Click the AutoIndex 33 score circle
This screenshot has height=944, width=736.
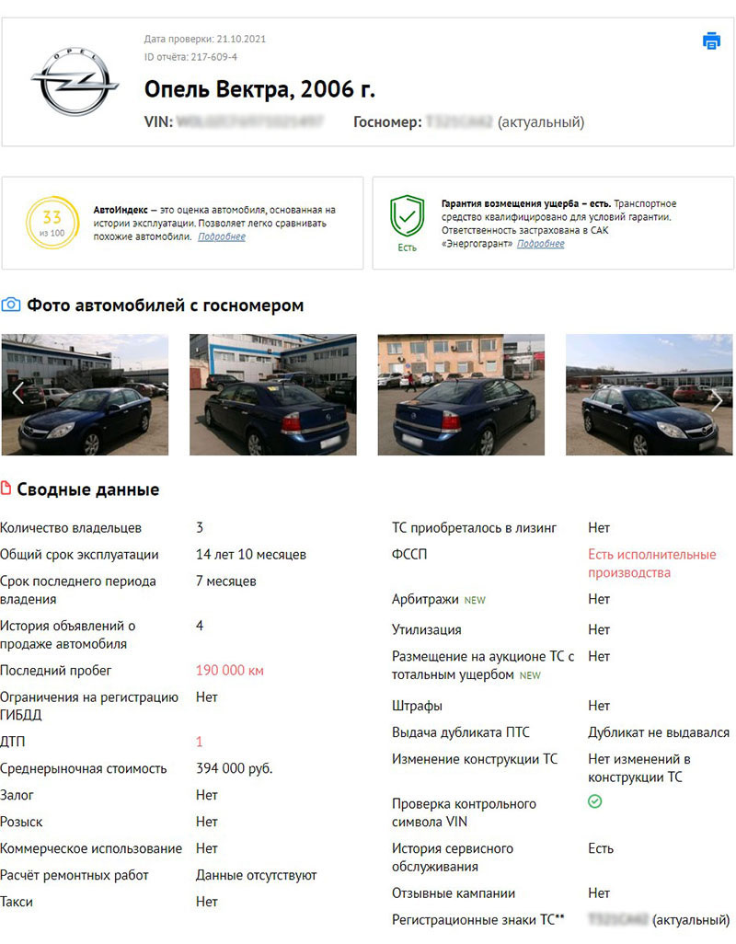pos(52,222)
